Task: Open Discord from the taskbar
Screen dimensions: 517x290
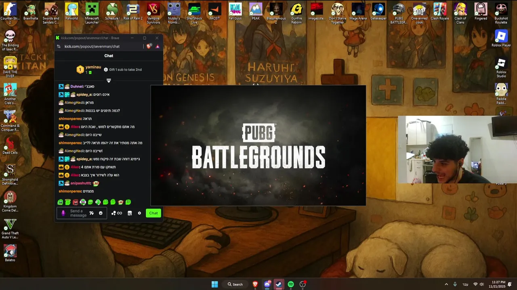Action: (x=267, y=284)
